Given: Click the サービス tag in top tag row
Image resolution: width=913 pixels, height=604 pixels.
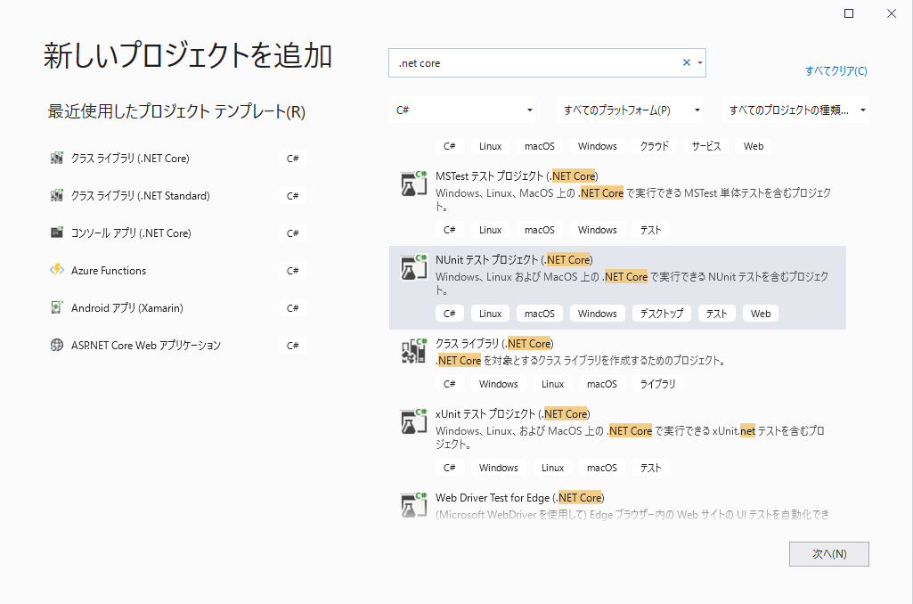Looking at the screenshot, I should click(705, 146).
